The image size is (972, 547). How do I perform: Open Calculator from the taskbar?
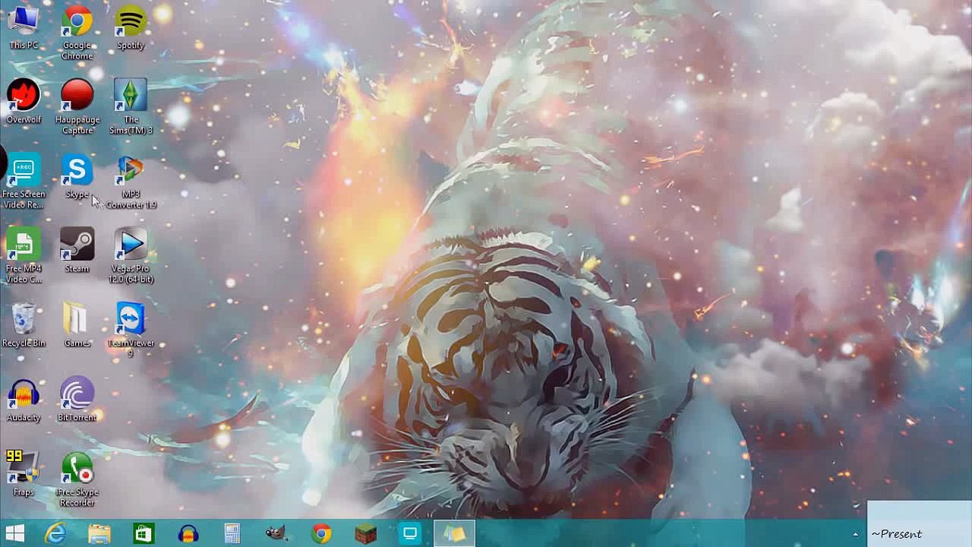click(x=232, y=533)
